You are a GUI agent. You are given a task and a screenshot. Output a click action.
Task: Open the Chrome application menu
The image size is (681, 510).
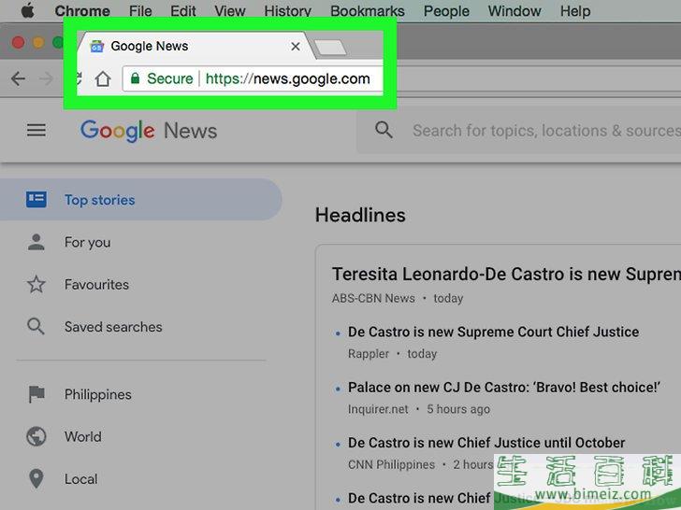click(x=82, y=11)
